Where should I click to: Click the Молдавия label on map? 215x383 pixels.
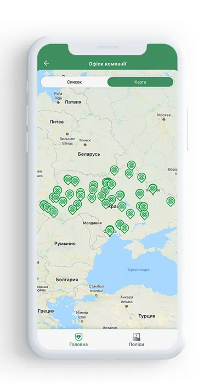pos(92,223)
